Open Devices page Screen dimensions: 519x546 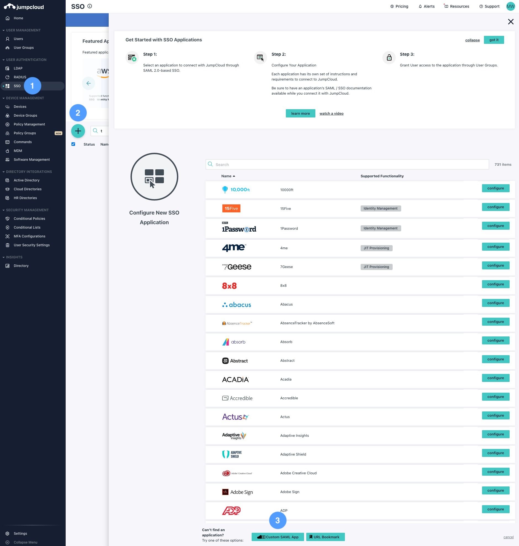(20, 107)
